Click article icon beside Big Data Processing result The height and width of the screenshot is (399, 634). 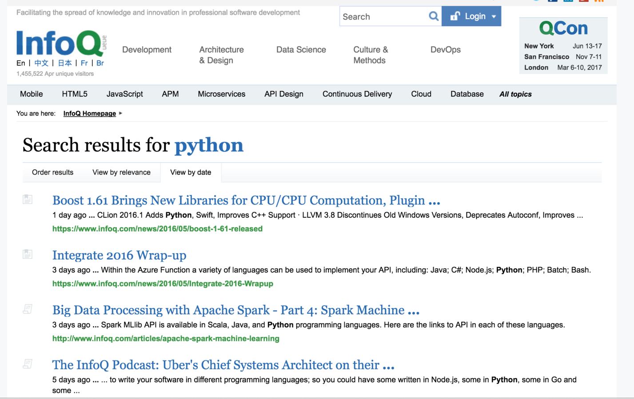[28, 309]
